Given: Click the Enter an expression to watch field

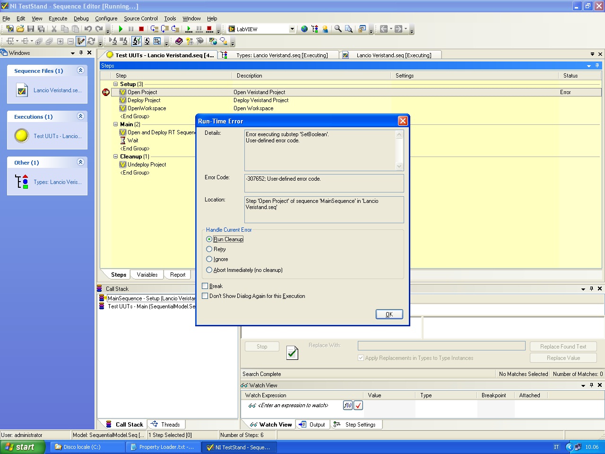Looking at the screenshot, I should (x=293, y=405).
